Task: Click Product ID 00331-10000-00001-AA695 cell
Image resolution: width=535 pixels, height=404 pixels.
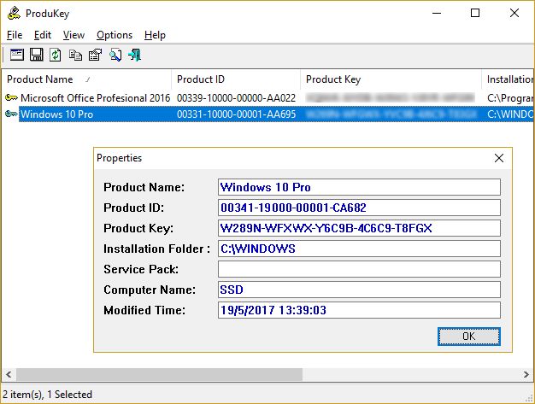Action: [236, 114]
